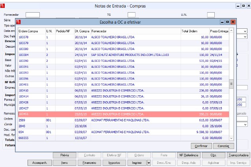This screenshot has width=251, height=167.
Task: Sort by Dt. Compra column header
Action: coord(82,31)
